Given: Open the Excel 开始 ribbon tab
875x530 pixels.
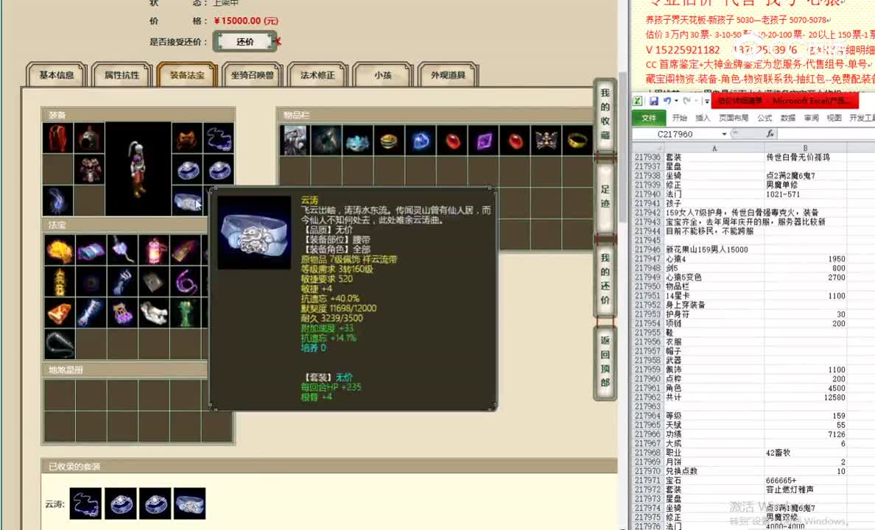Looking at the screenshot, I should (680, 118).
